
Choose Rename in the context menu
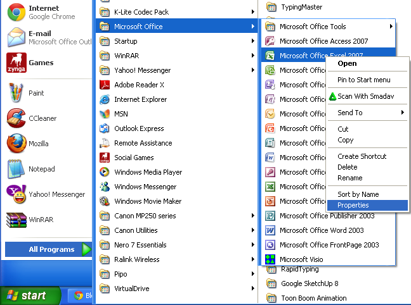(367, 178)
